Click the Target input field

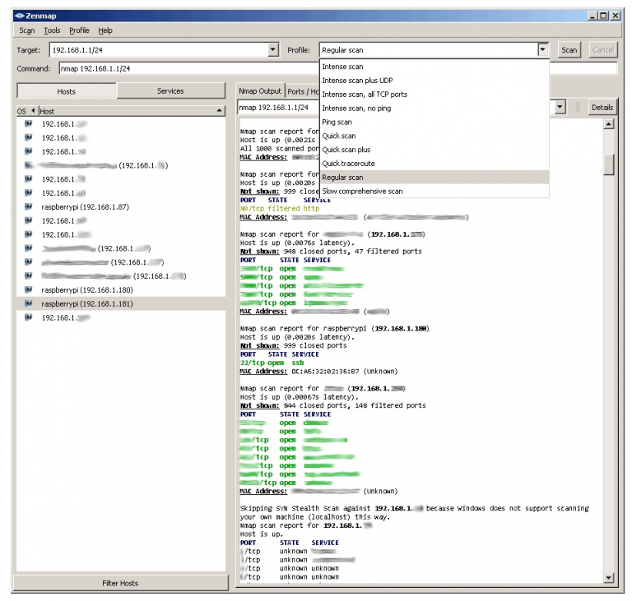click(159, 50)
